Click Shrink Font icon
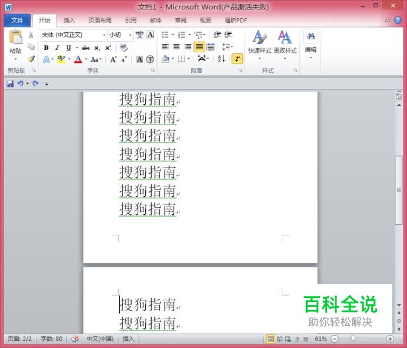This screenshot has height=348, width=407. (124, 59)
